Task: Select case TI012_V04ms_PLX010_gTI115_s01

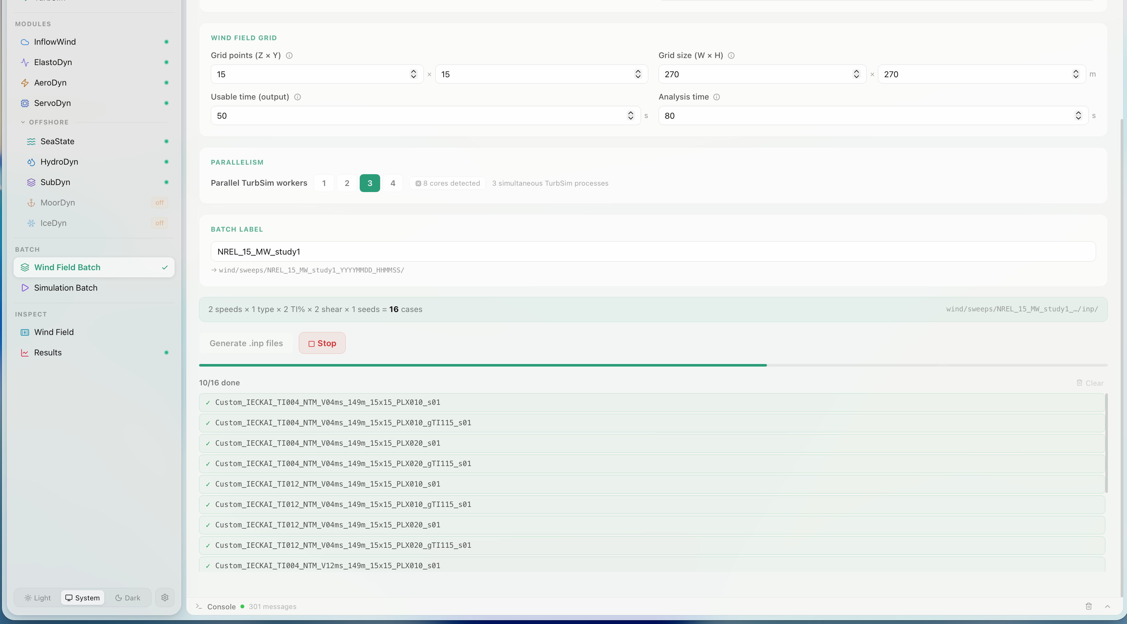Action: [x=652, y=505]
